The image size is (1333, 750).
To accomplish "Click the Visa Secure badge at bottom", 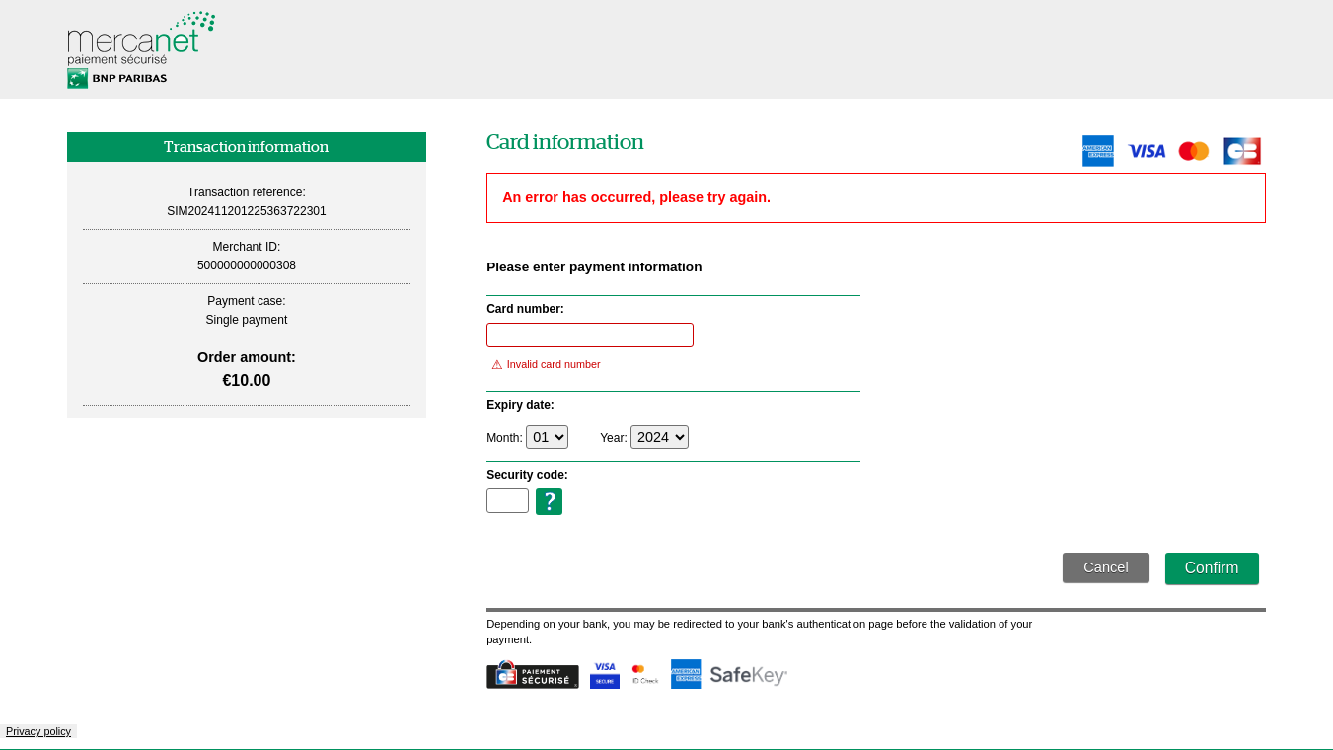I will [604, 674].
